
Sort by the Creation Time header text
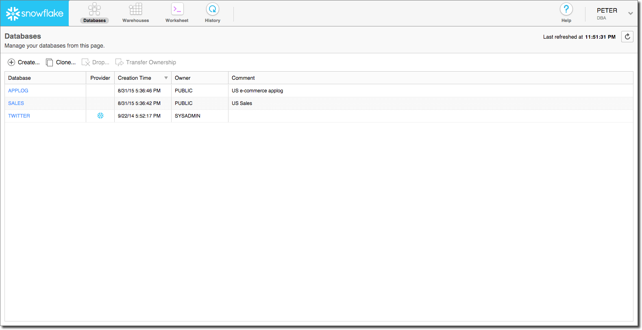(x=135, y=78)
